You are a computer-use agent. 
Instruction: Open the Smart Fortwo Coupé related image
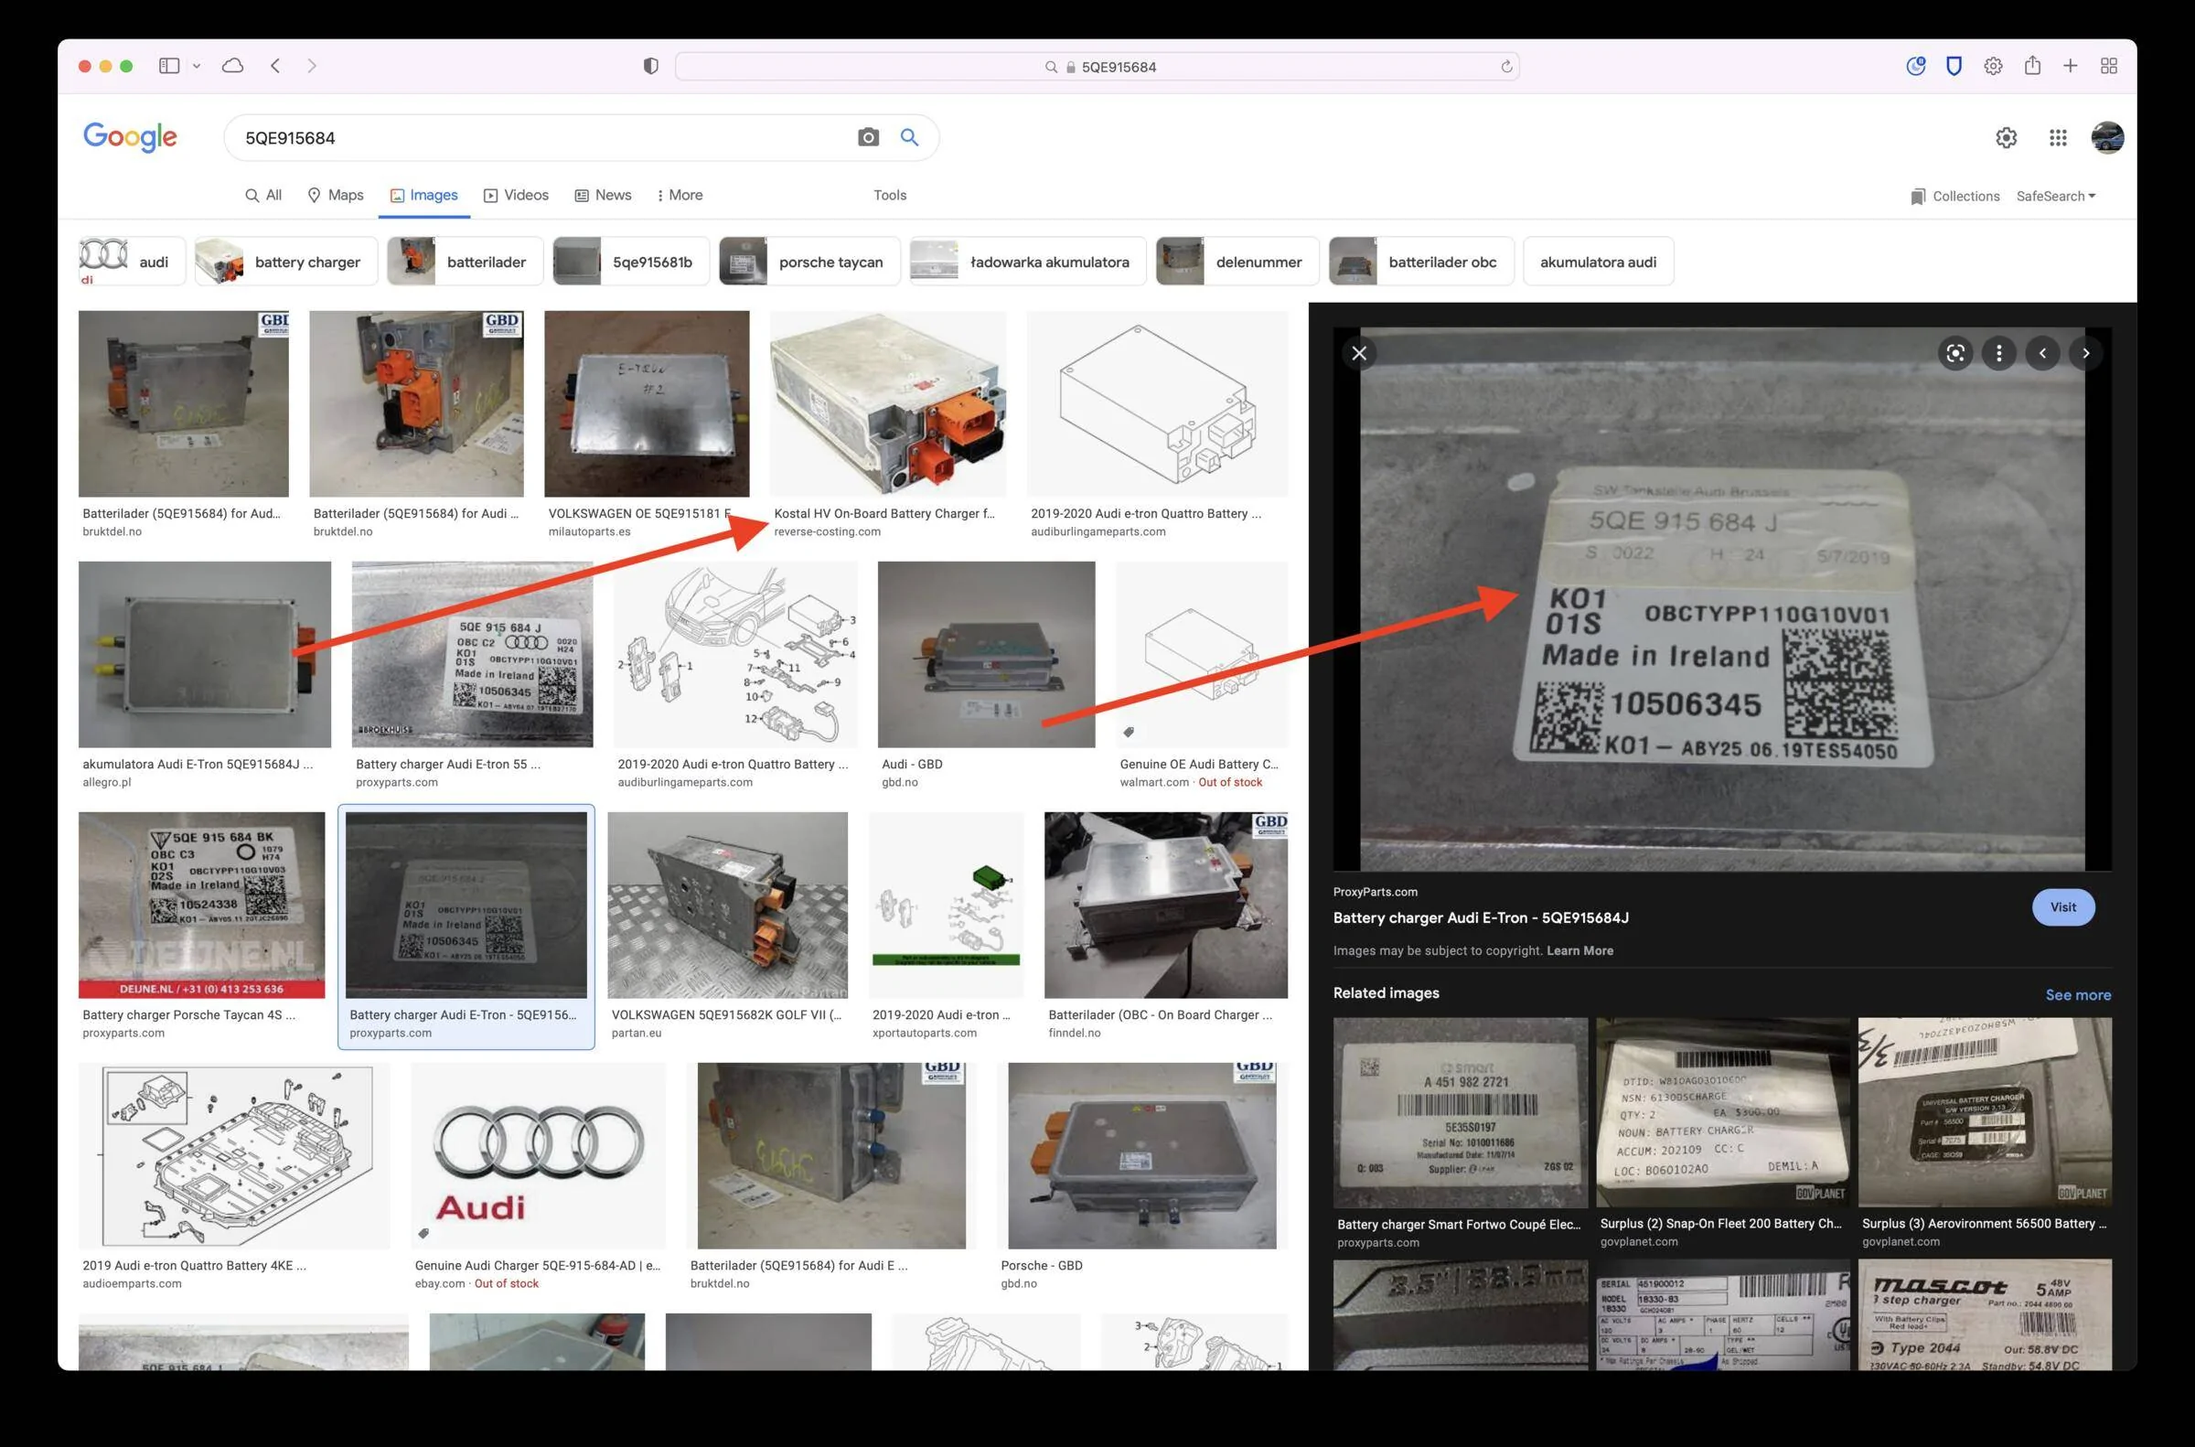(1460, 1112)
